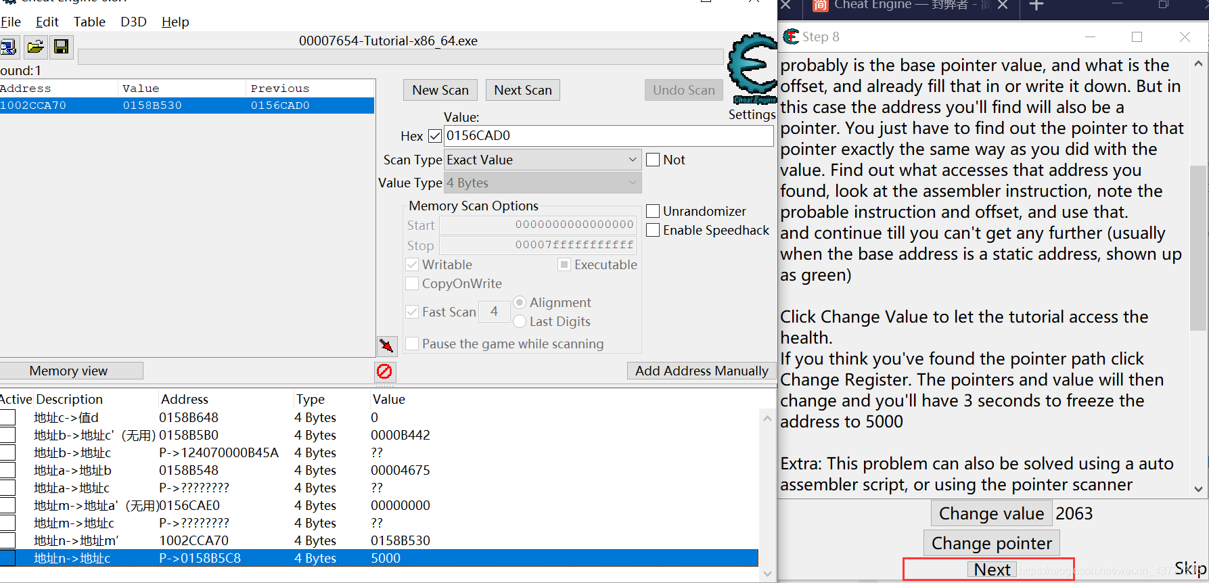The width and height of the screenshot is (1209, 583).
Task: Click the tutorial text scrollbar thumb
Action: coord(1198,248)
